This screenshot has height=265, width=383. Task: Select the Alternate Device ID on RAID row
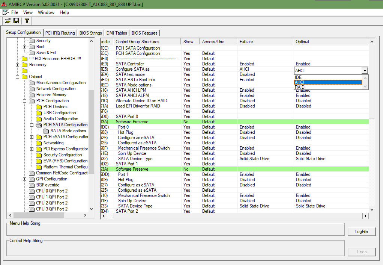(x=234, y=101)
